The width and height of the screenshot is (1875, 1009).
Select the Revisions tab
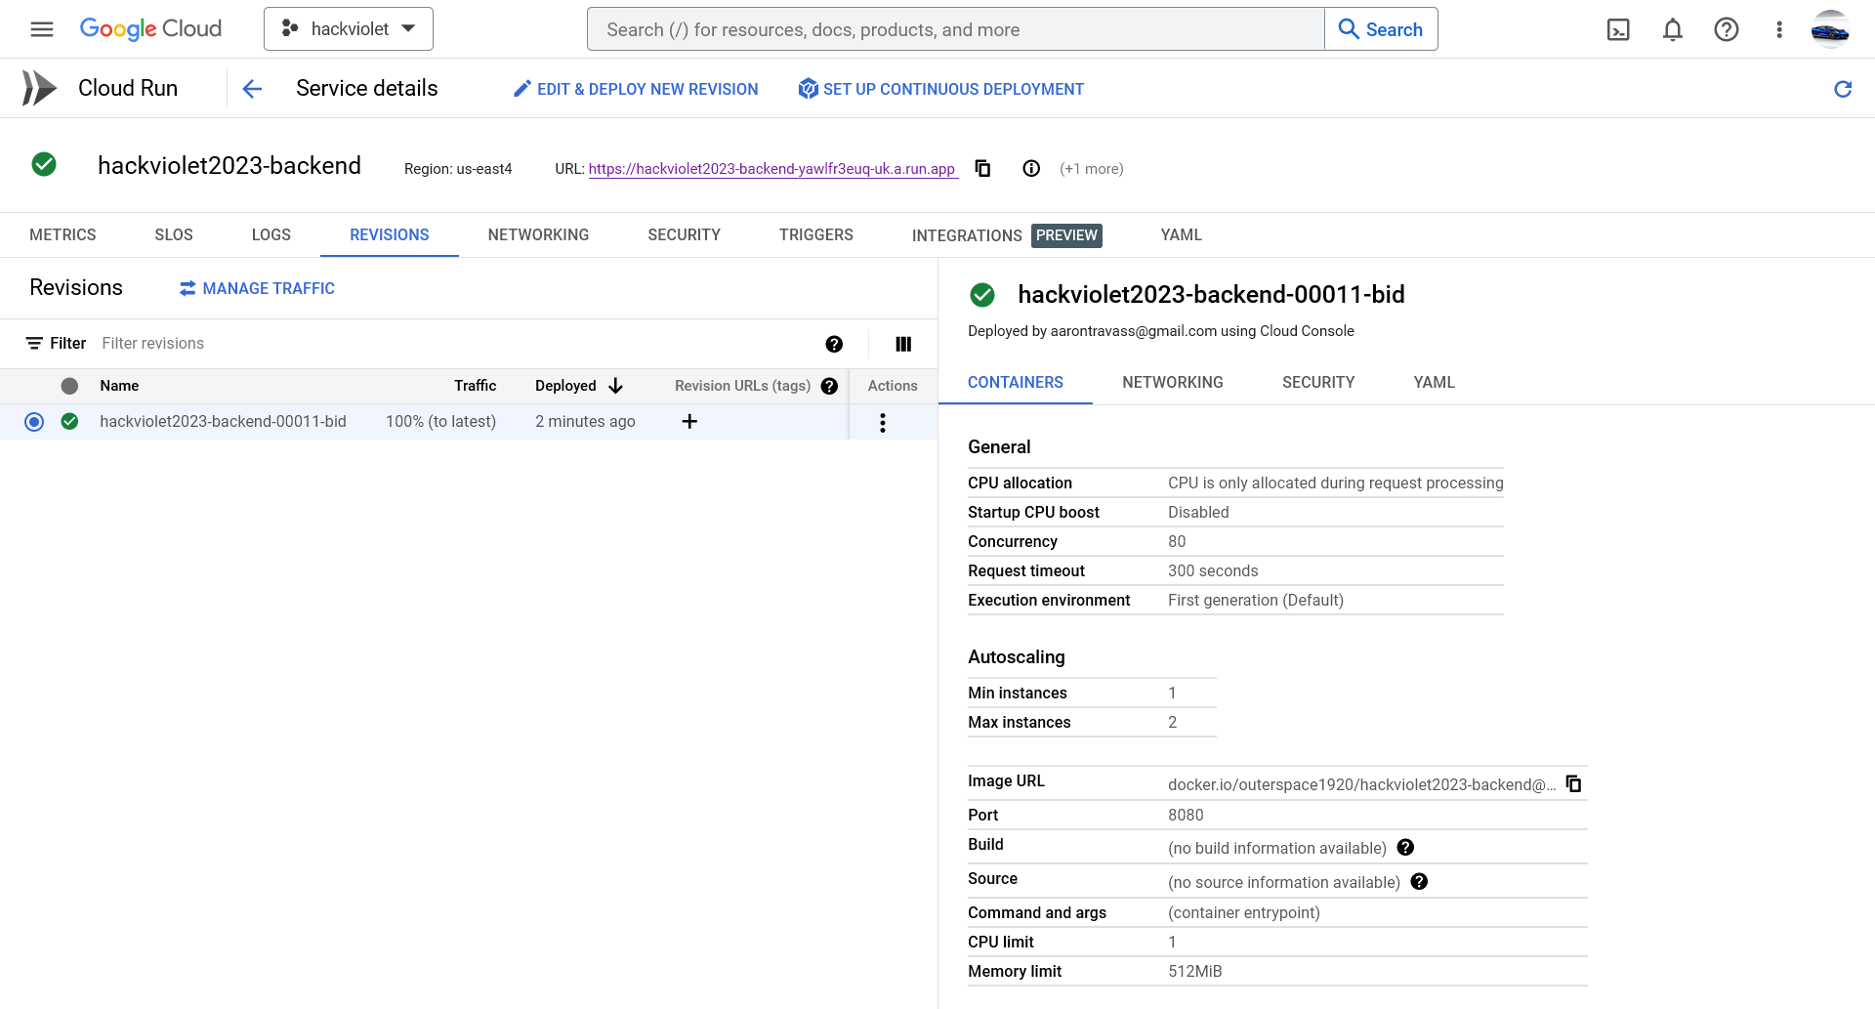390,234
